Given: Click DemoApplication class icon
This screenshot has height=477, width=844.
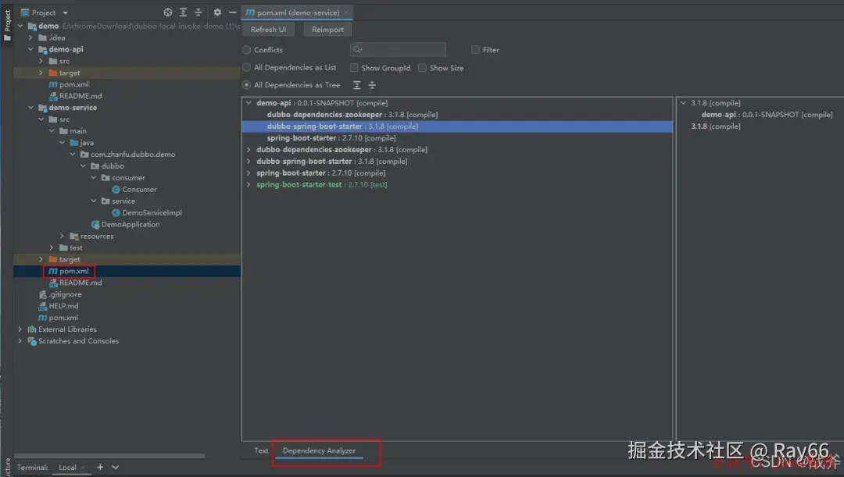Looking at the screenshot, I should click(x=95, y=224).
